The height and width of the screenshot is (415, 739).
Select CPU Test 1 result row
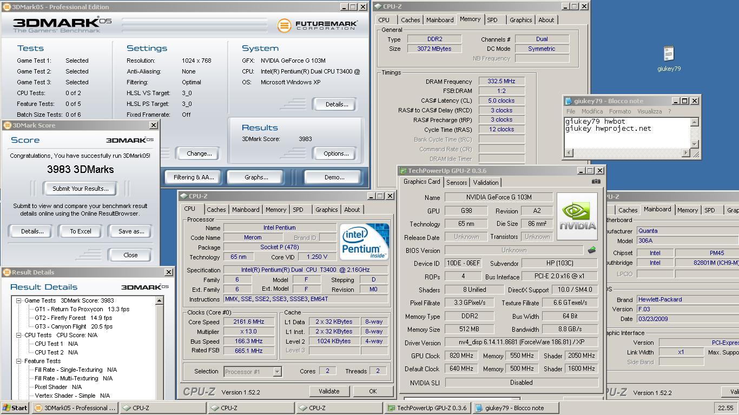[56, 344]
